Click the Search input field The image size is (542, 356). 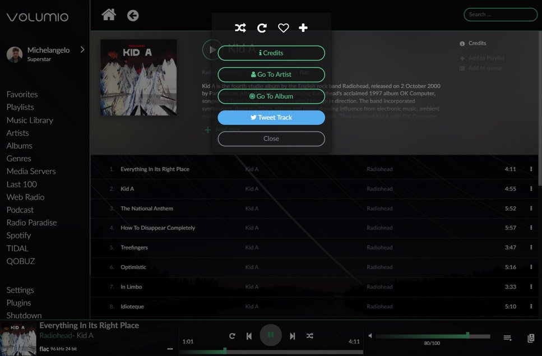pyautogui.click(x=500, y=15)
